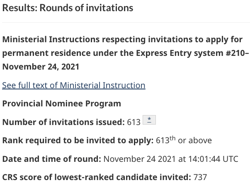The height and width of the screenshot is (190, 250).
Task: Click the 613th or above rank value
Action: coord(184,140)
